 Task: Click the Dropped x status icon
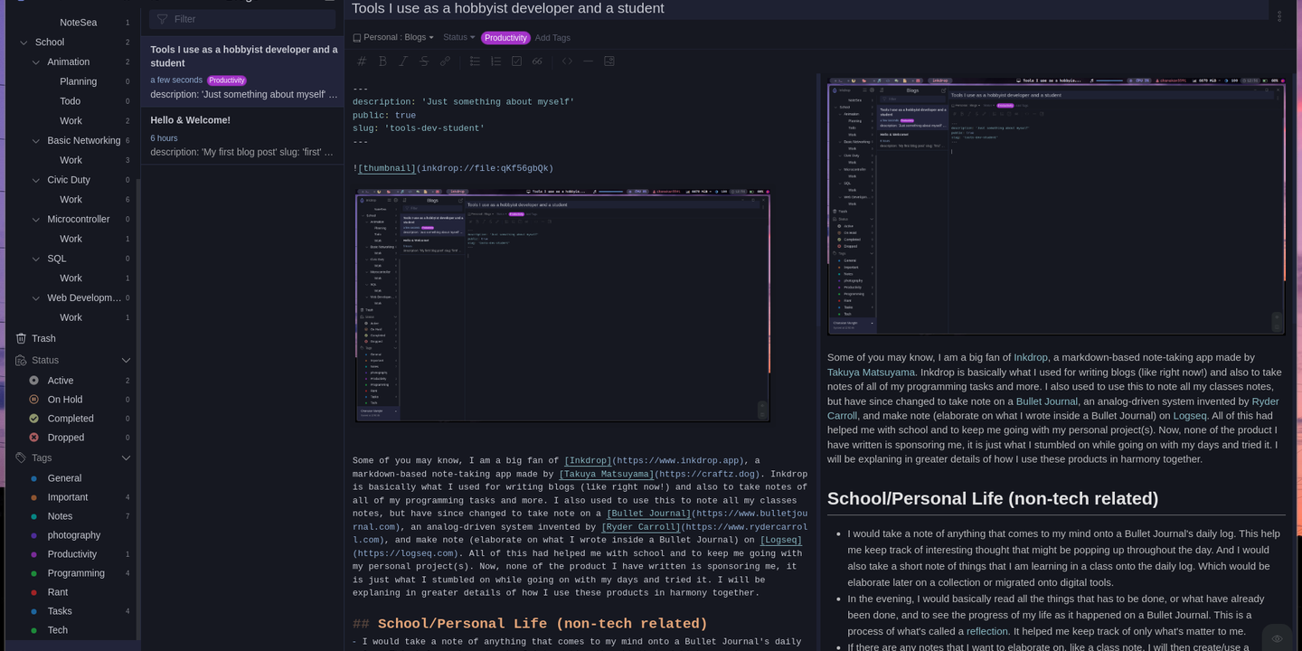33,438
